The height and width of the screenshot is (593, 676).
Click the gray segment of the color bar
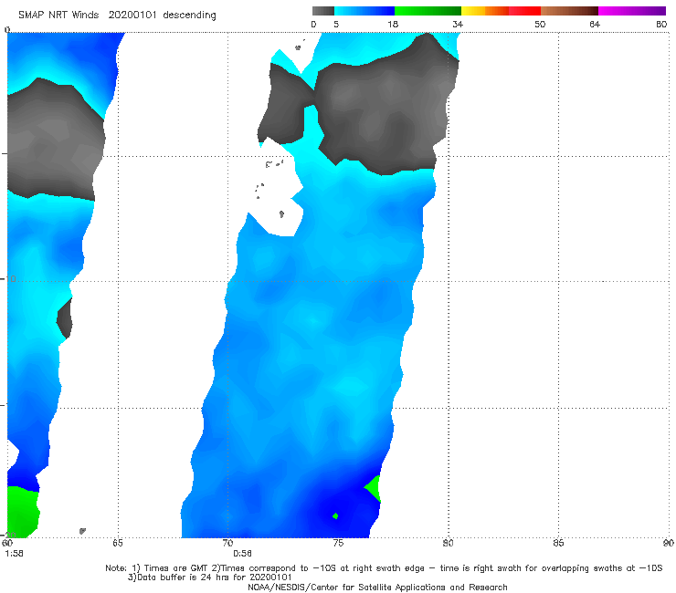[322, 11]
